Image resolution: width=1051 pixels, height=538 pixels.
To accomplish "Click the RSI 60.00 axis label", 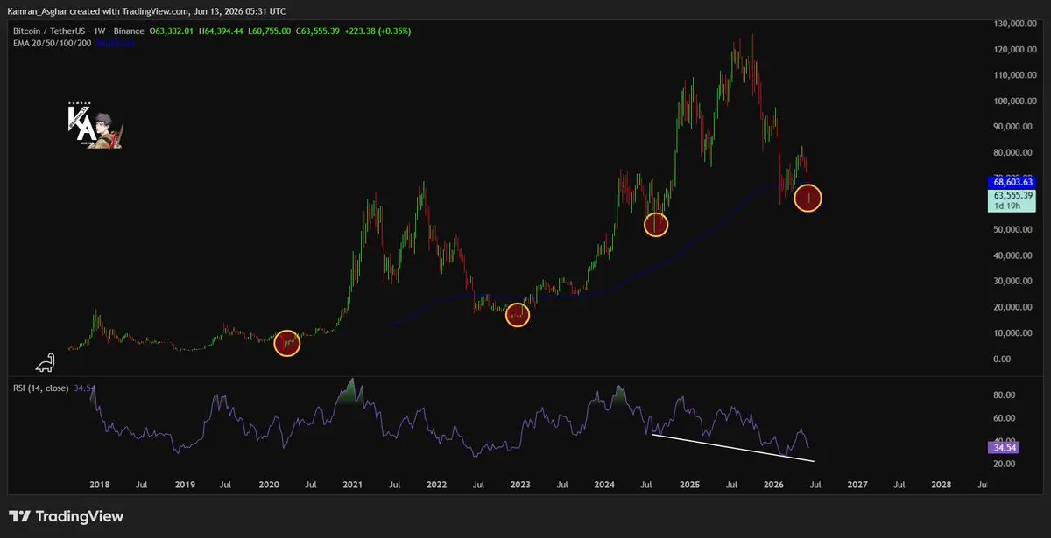I will coord(1004,417).
